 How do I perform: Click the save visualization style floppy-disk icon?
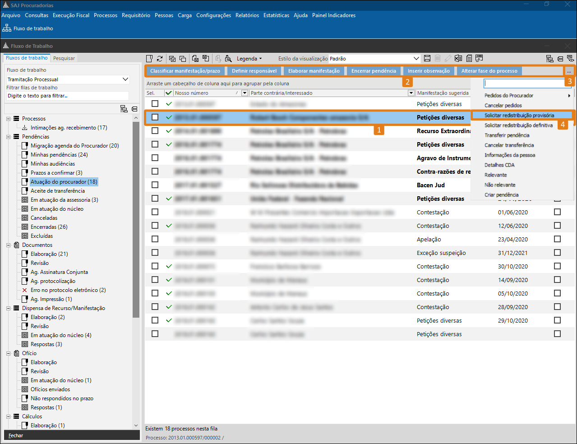click(x=427, y=59)
